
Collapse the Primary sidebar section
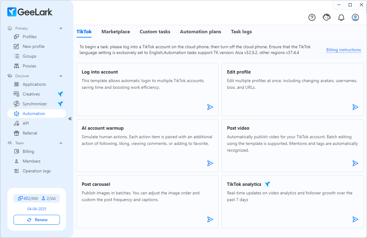61,28
